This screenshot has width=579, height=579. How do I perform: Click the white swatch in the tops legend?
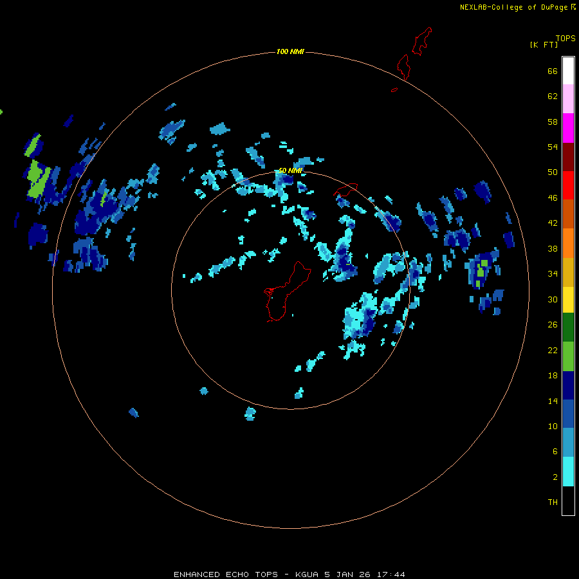coord(568,71)
